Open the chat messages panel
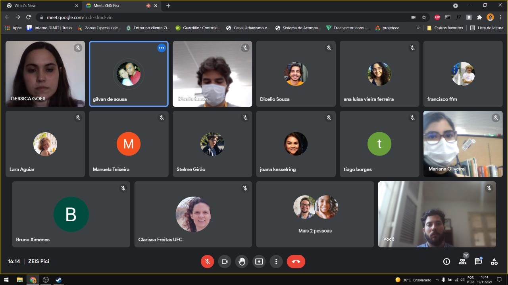The width and height of the screenshot is (508, 285). point(478,262)
